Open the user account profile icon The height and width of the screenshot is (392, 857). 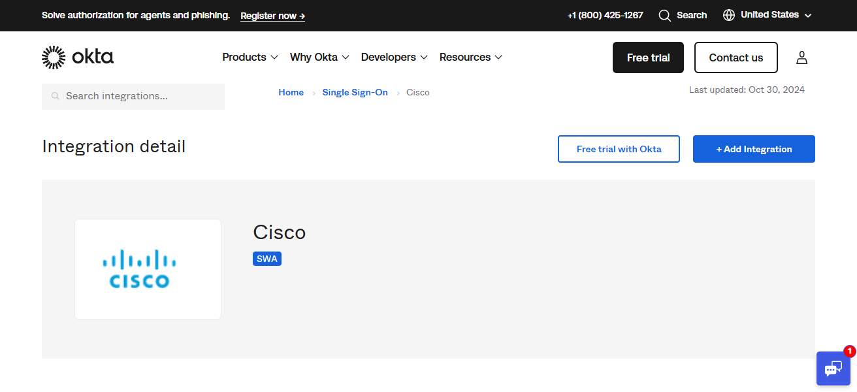click(x=801, y=57)
